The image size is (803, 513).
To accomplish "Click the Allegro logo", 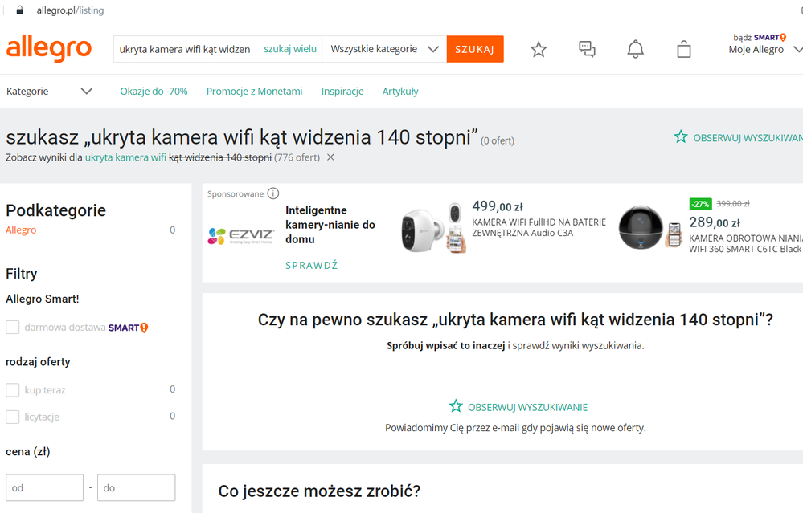I will 48,50.
